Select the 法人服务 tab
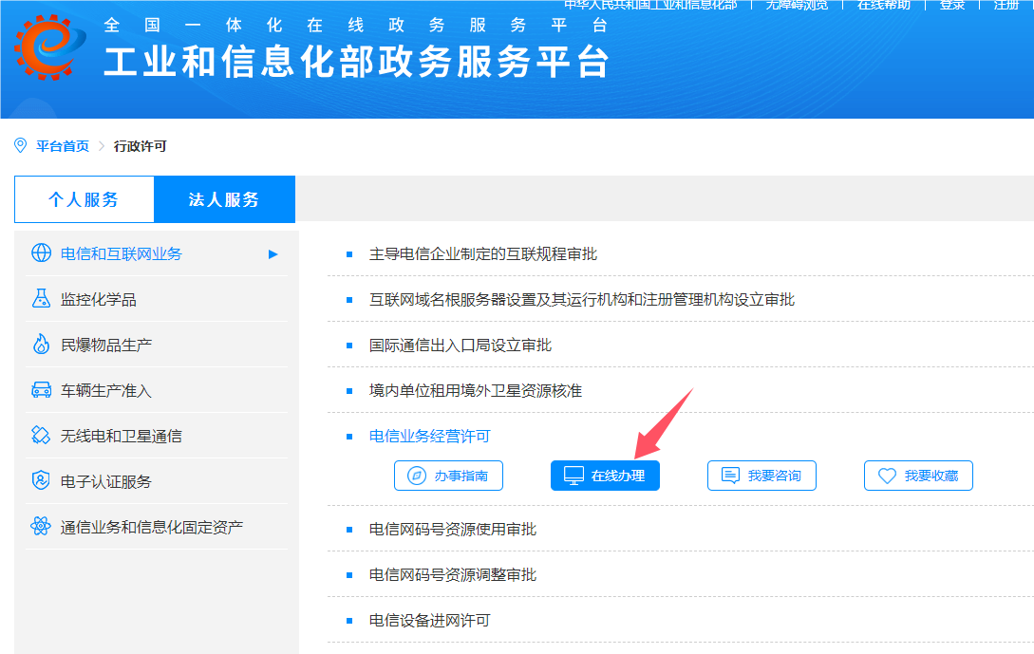 [224, 199]
